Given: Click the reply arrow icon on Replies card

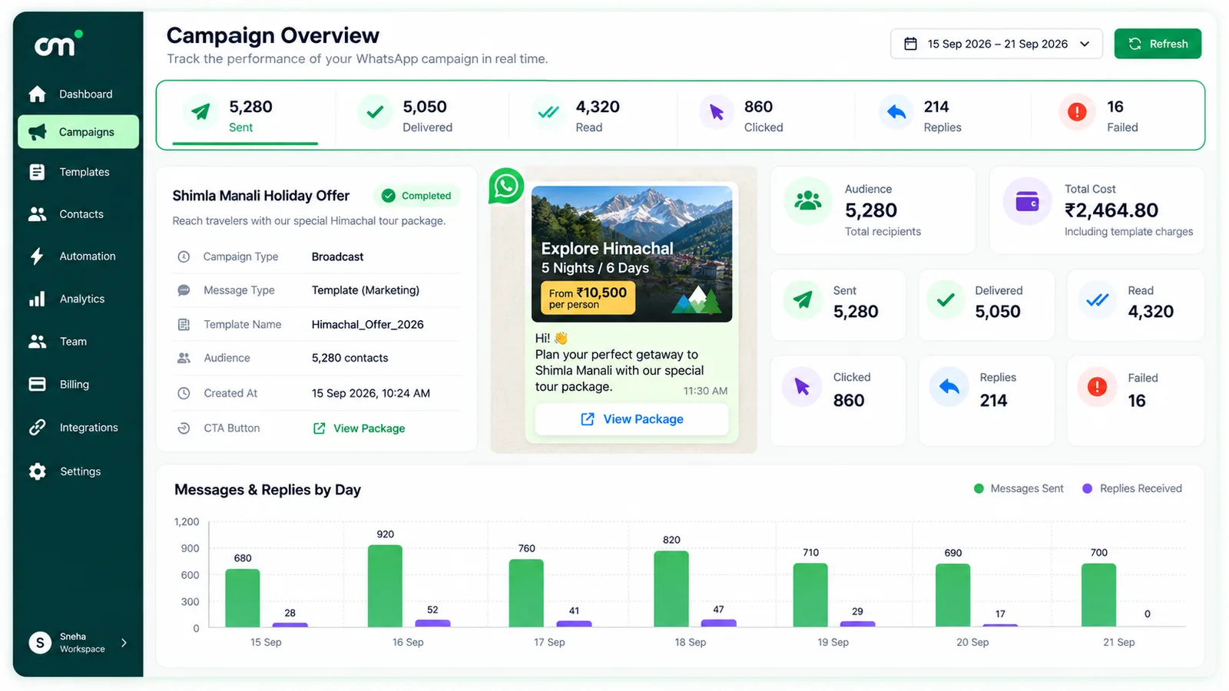Looking at the screenshot, I should tap(949, 386).
